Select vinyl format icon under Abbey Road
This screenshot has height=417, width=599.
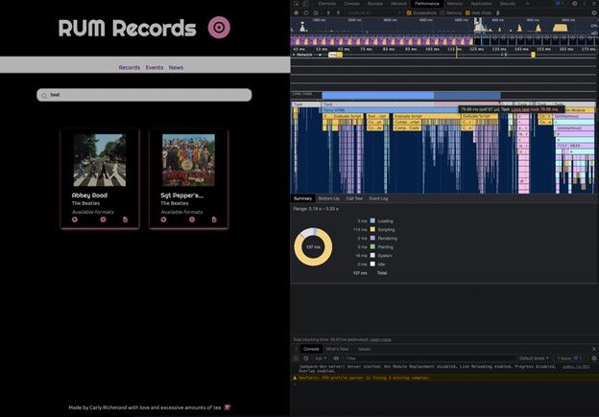click(x=74, y=220)
